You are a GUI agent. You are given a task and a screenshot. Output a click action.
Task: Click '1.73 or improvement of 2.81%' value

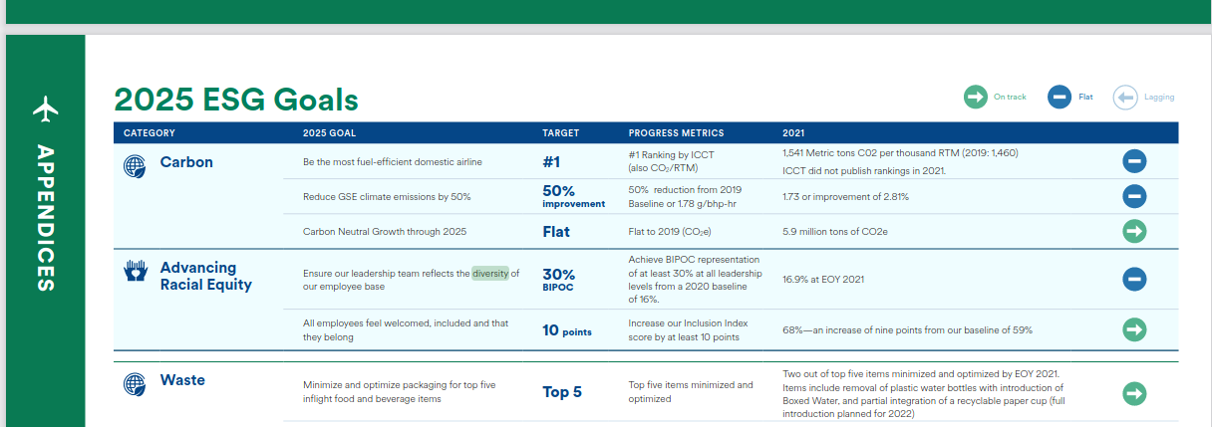tap(846, 197)
